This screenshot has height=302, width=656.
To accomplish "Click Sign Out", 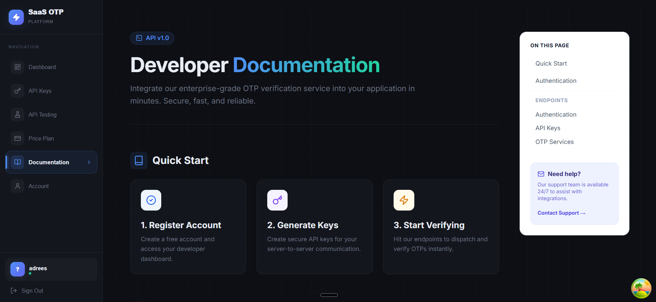I will click(x=32, y=291).
